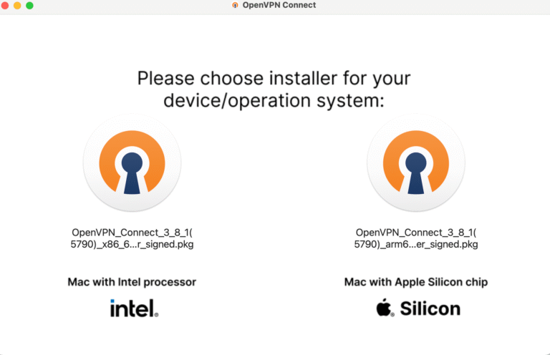The width and height of the screenshot is (550, 355).
Task: Select the arm64 signed.pkg filename label
Action: point(416,238)
